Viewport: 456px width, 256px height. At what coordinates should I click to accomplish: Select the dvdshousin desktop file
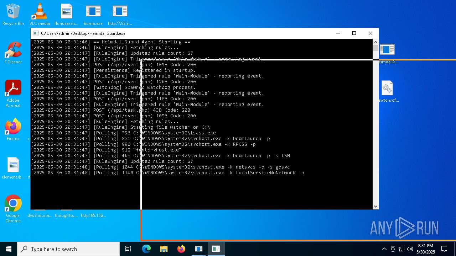click(x=40, y=215)
